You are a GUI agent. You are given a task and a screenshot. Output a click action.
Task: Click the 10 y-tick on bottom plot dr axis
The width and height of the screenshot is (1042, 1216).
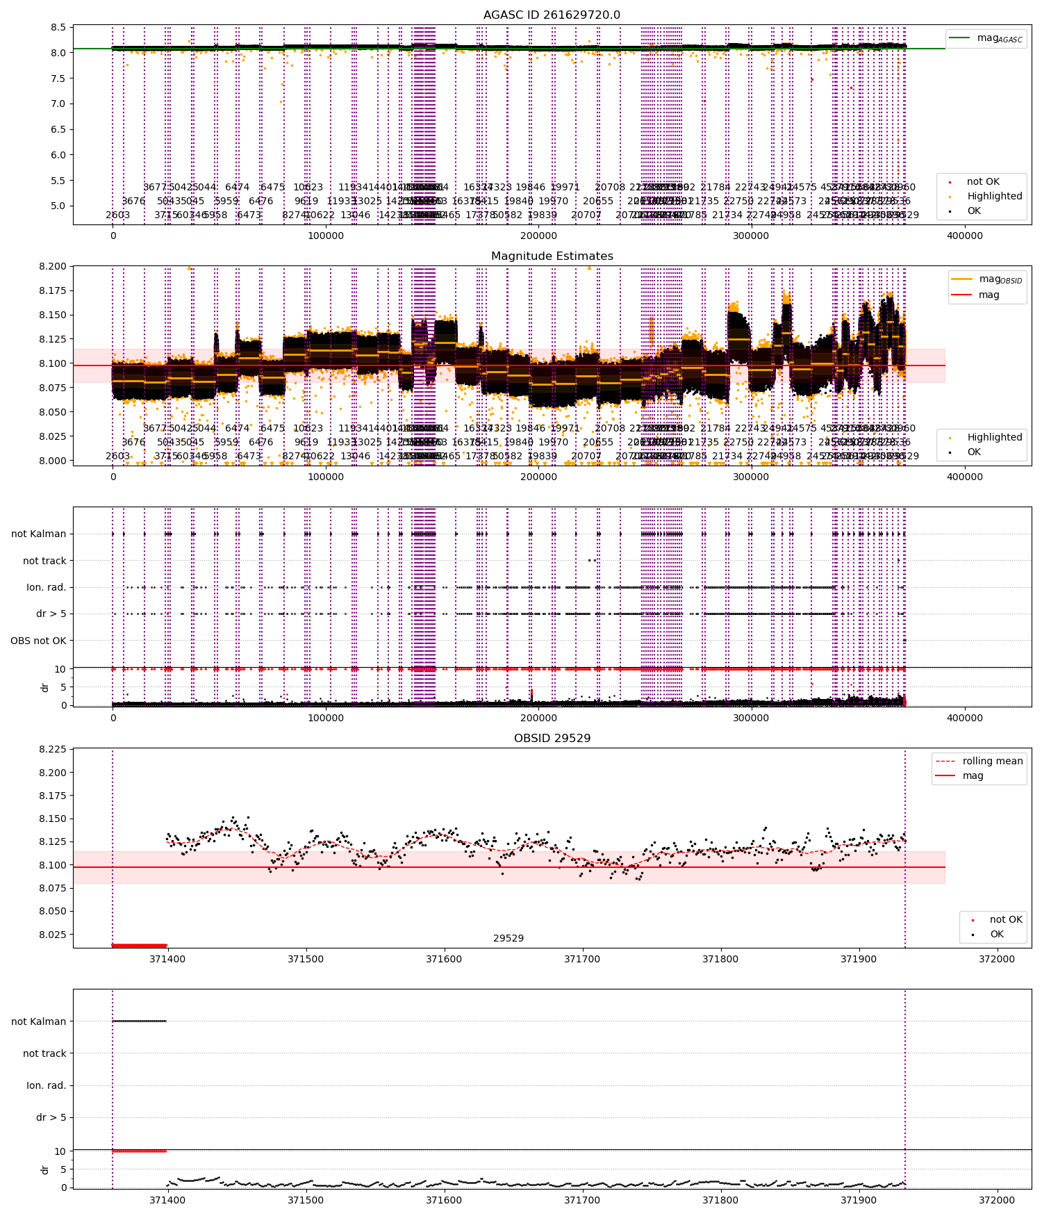click(x=60, y=1151)
